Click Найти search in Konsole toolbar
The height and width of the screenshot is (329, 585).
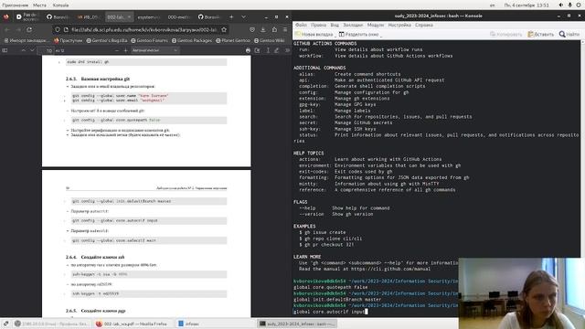569,35
